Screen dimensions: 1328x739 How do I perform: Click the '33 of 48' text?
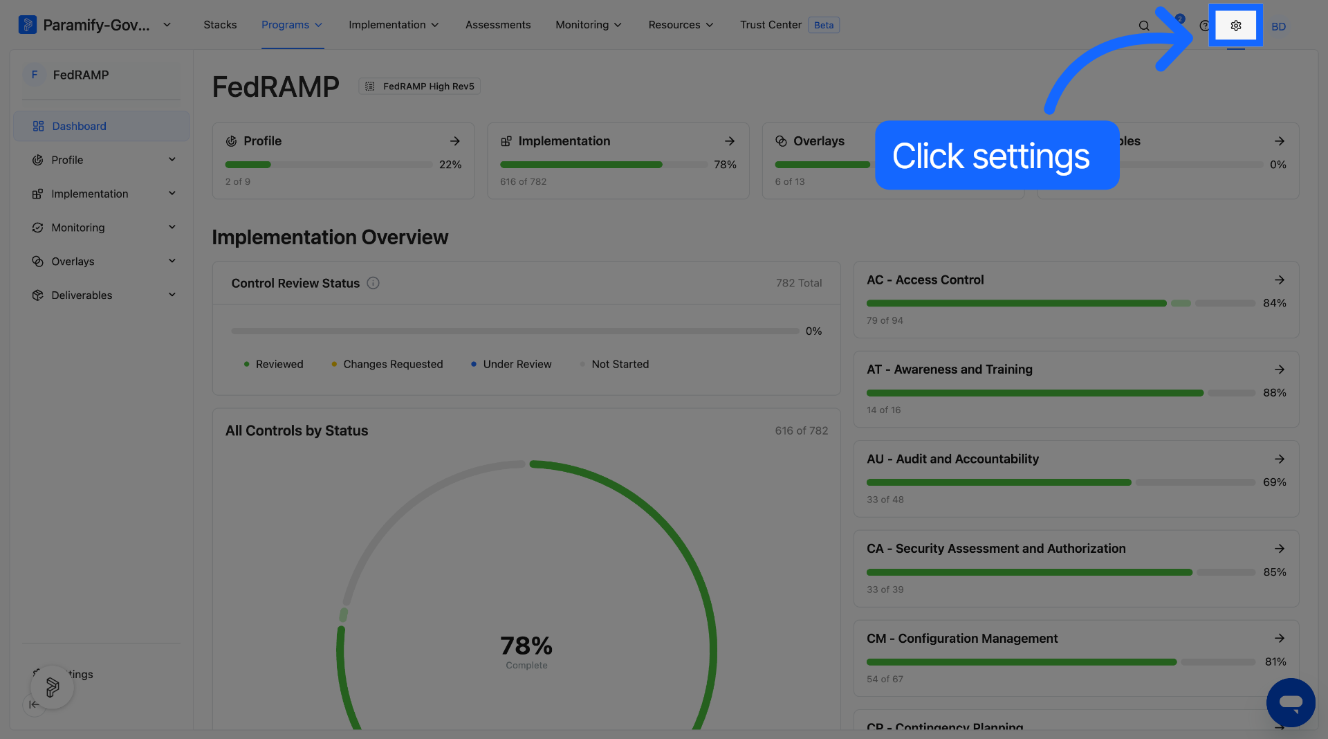pos(885,500)
